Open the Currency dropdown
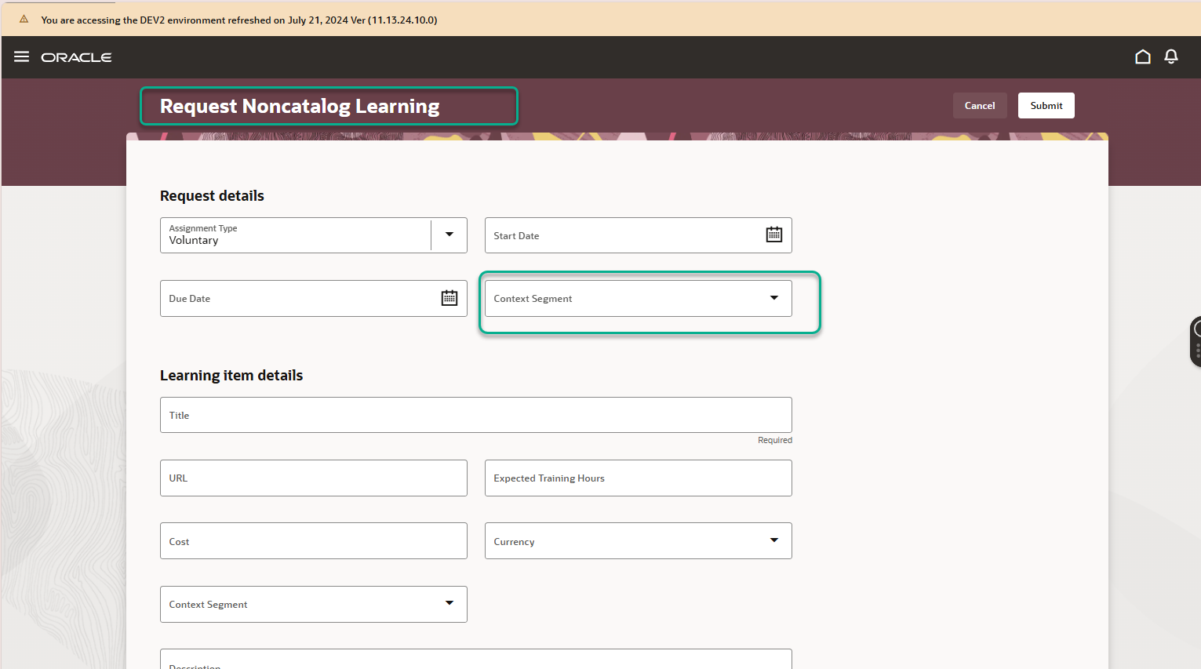1201x669 pixels. pos(639,541)
